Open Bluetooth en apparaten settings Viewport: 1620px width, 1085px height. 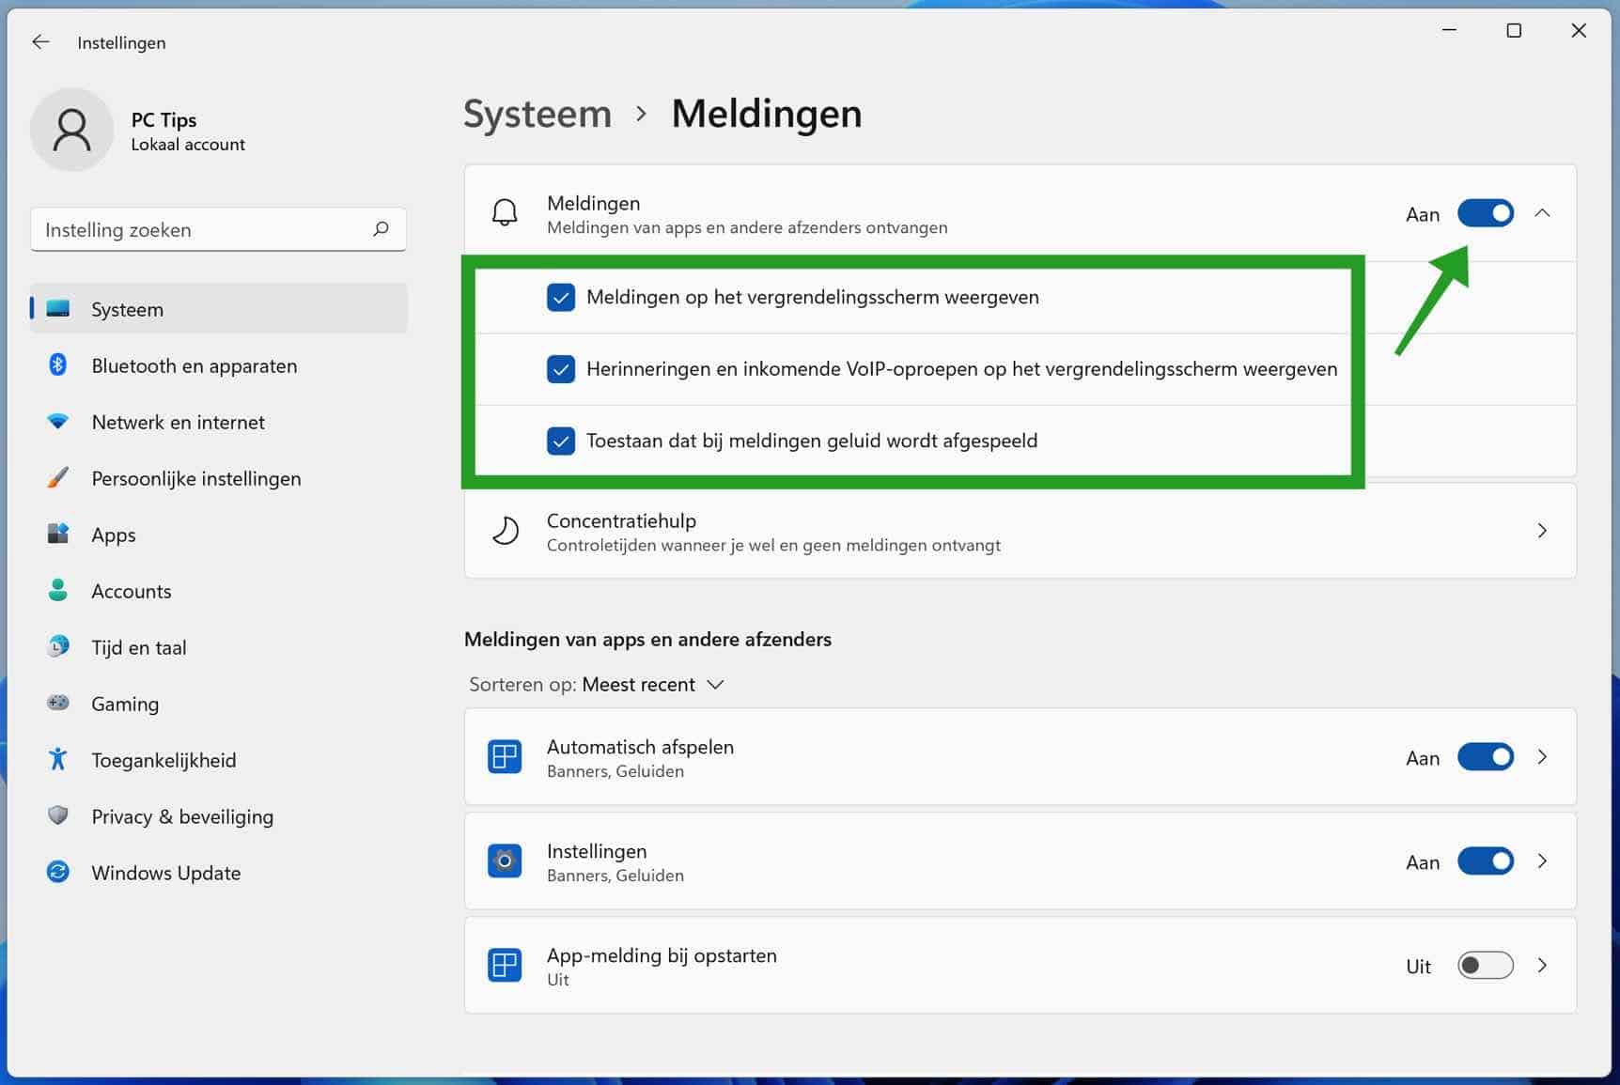[58, 365]
